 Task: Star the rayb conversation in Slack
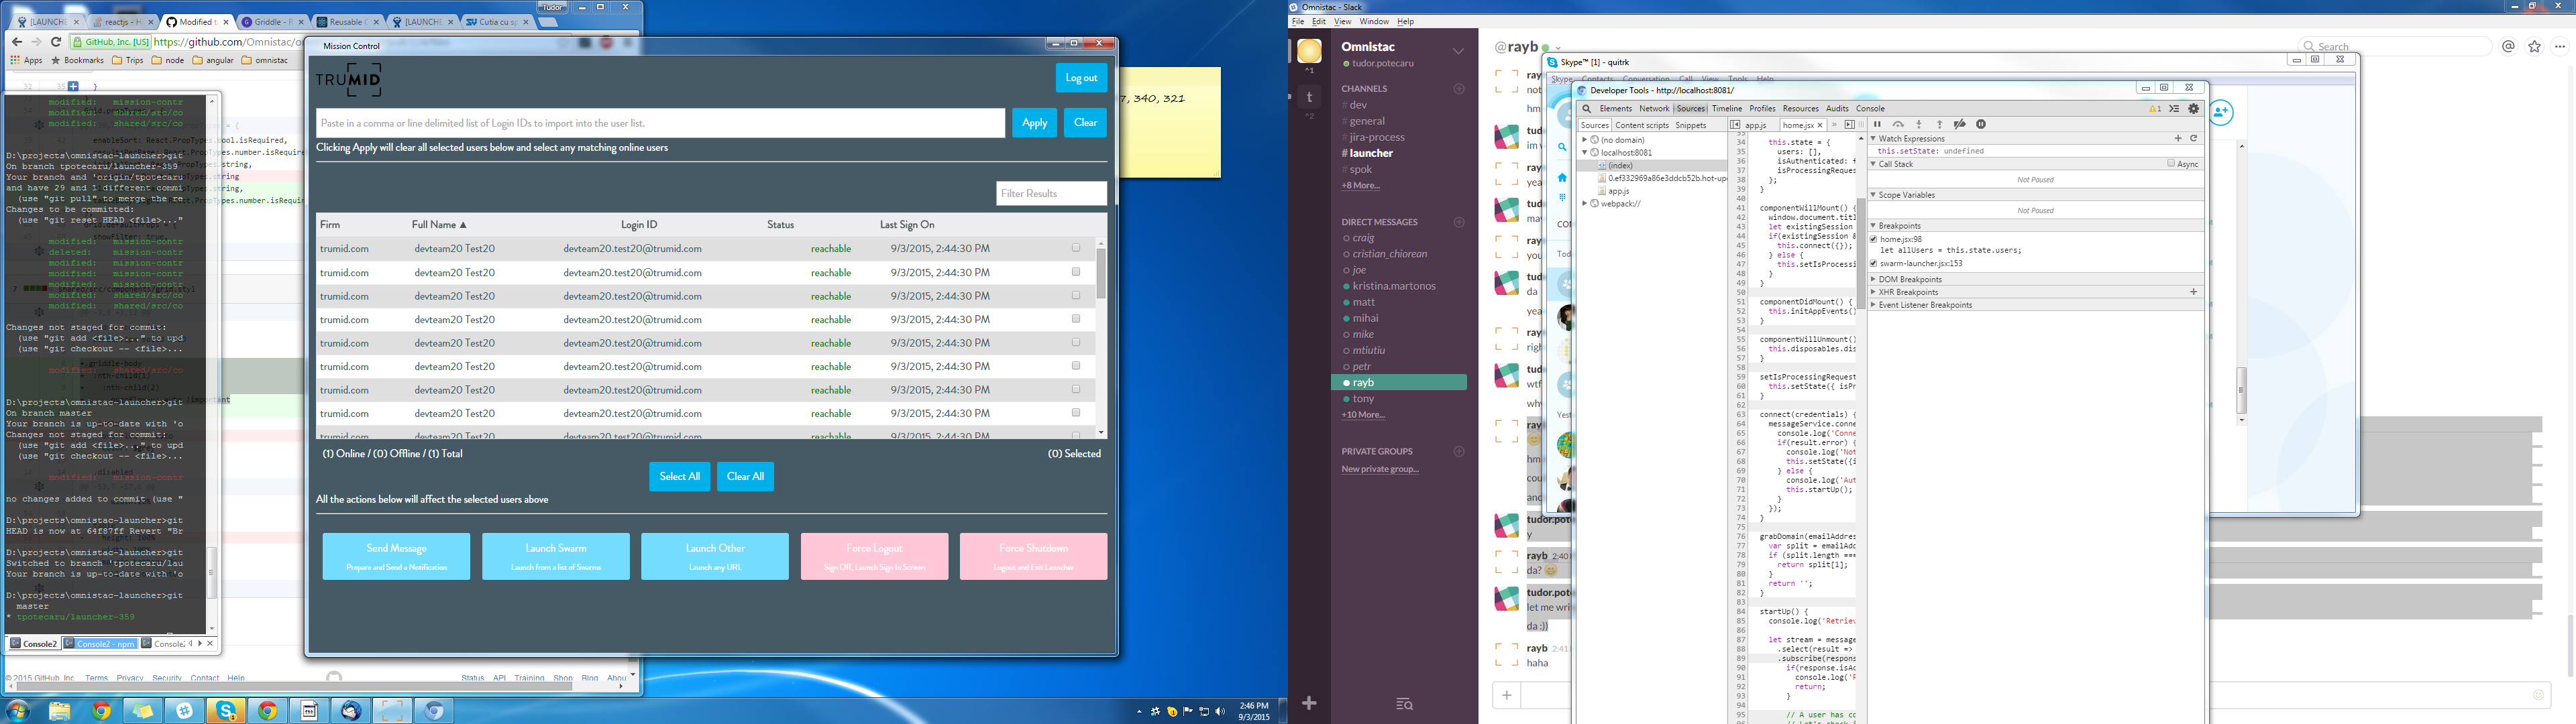[x=2534, y=46]
